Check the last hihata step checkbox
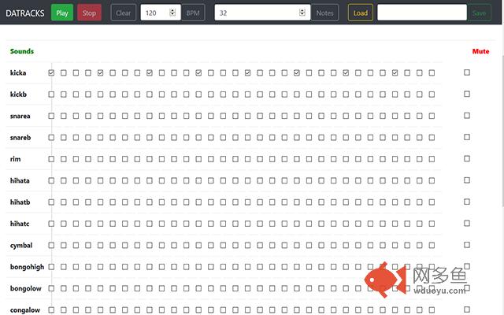 432,180
